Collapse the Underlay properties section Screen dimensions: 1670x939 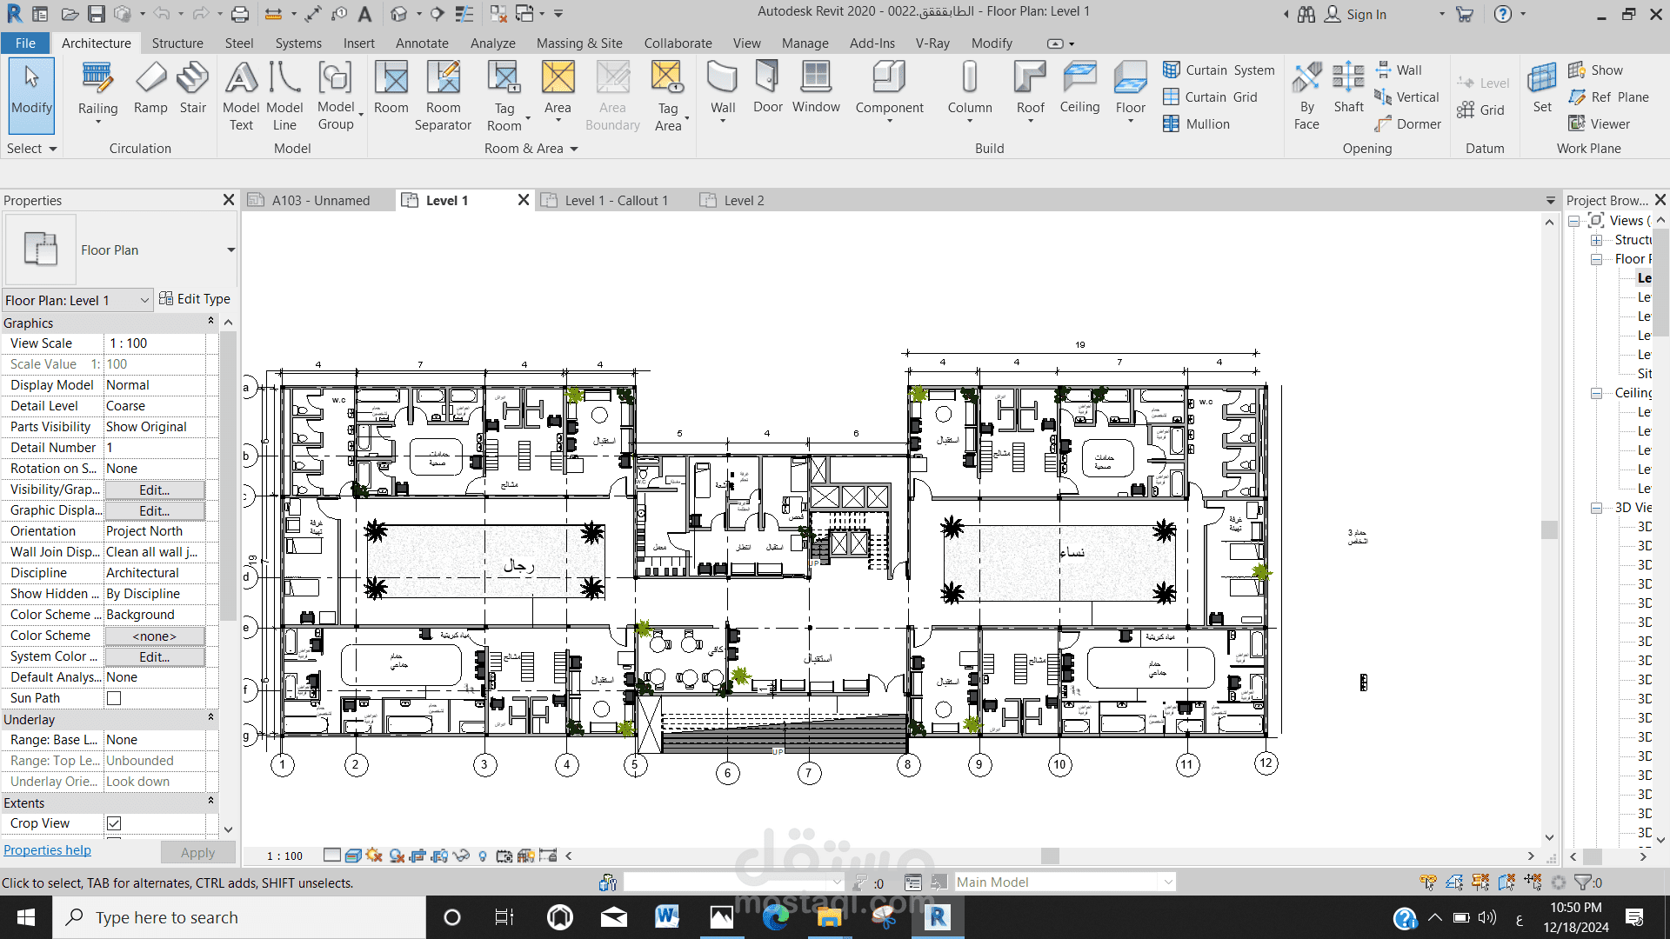210,718
